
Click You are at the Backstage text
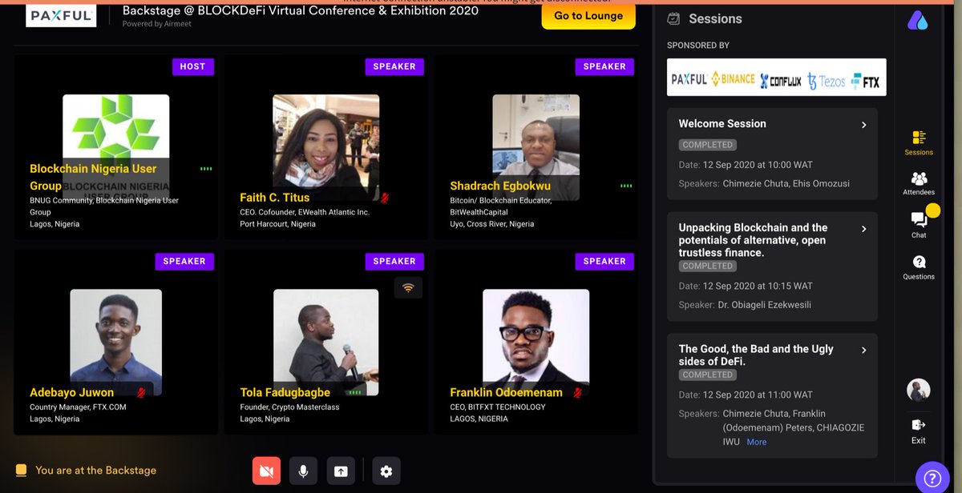(x=95, y=471)
